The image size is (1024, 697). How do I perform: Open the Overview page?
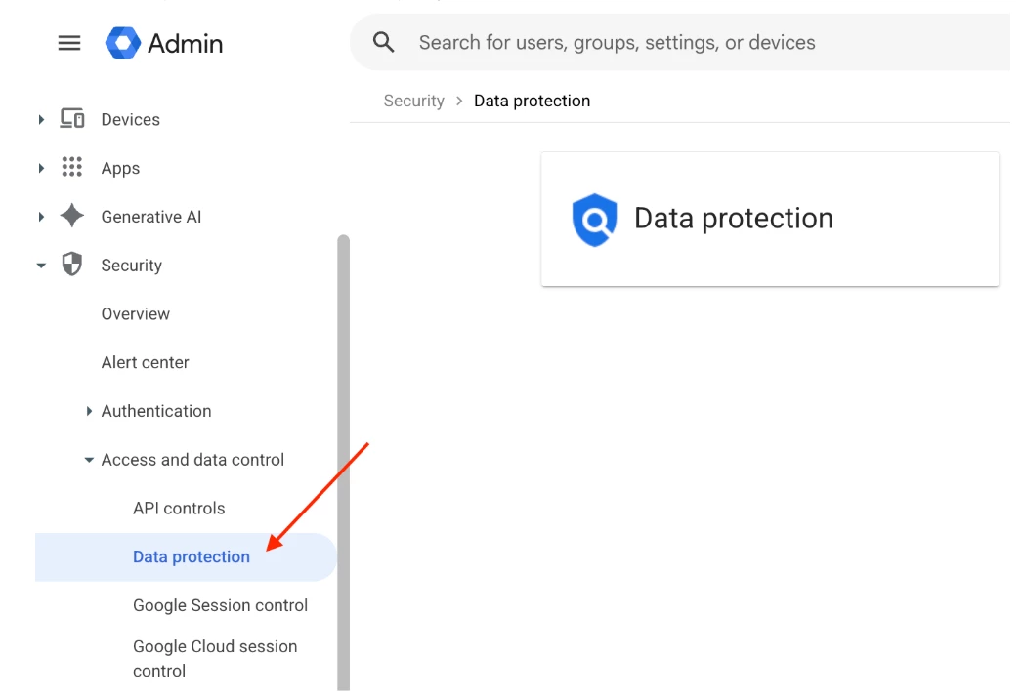coord(135,314)
